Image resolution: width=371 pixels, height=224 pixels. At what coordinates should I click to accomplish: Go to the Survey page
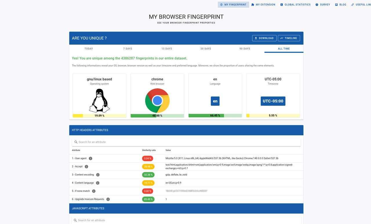323,5
